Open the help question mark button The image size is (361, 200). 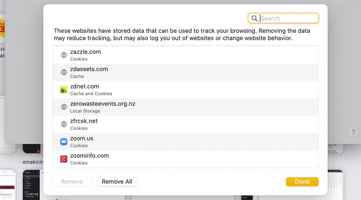[x=353, y=132]
